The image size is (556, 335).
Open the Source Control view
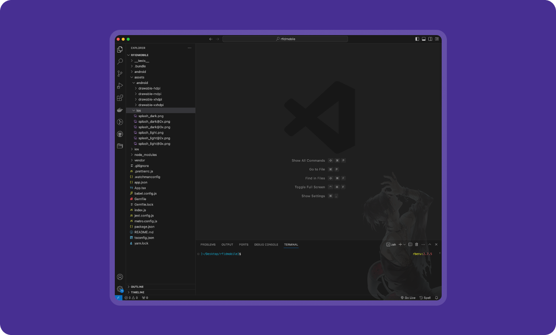[120, 73]
